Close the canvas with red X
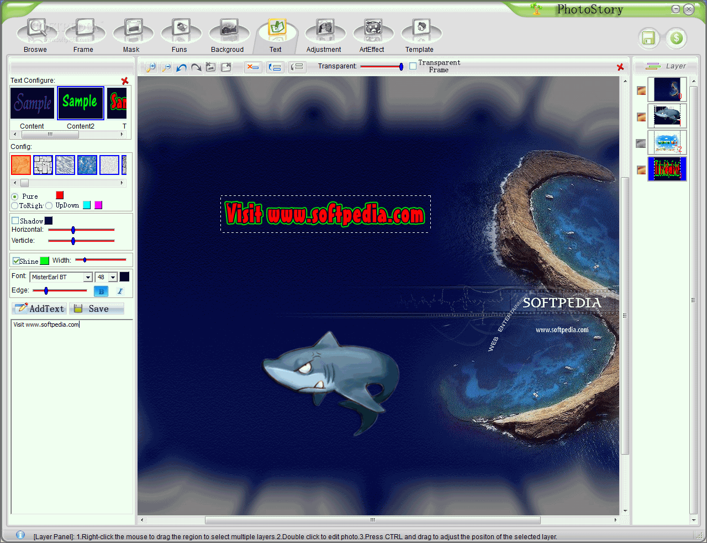The image size is (707, 543). coord(620,67)
